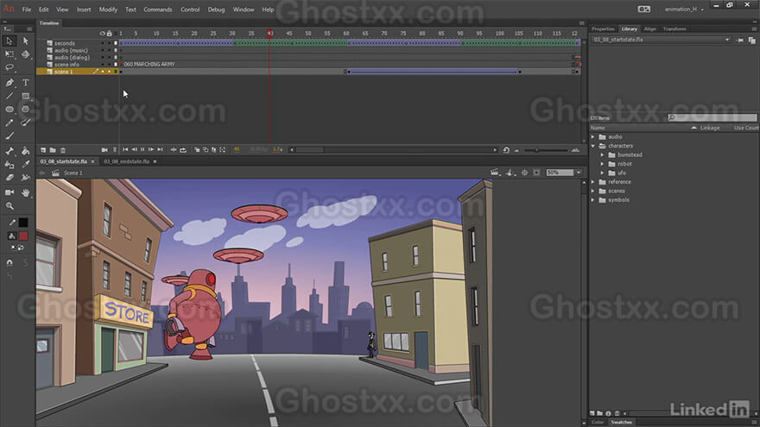Toggle visibility dot of seconds layer
The image size is (760, 427).
click(102, 43)
